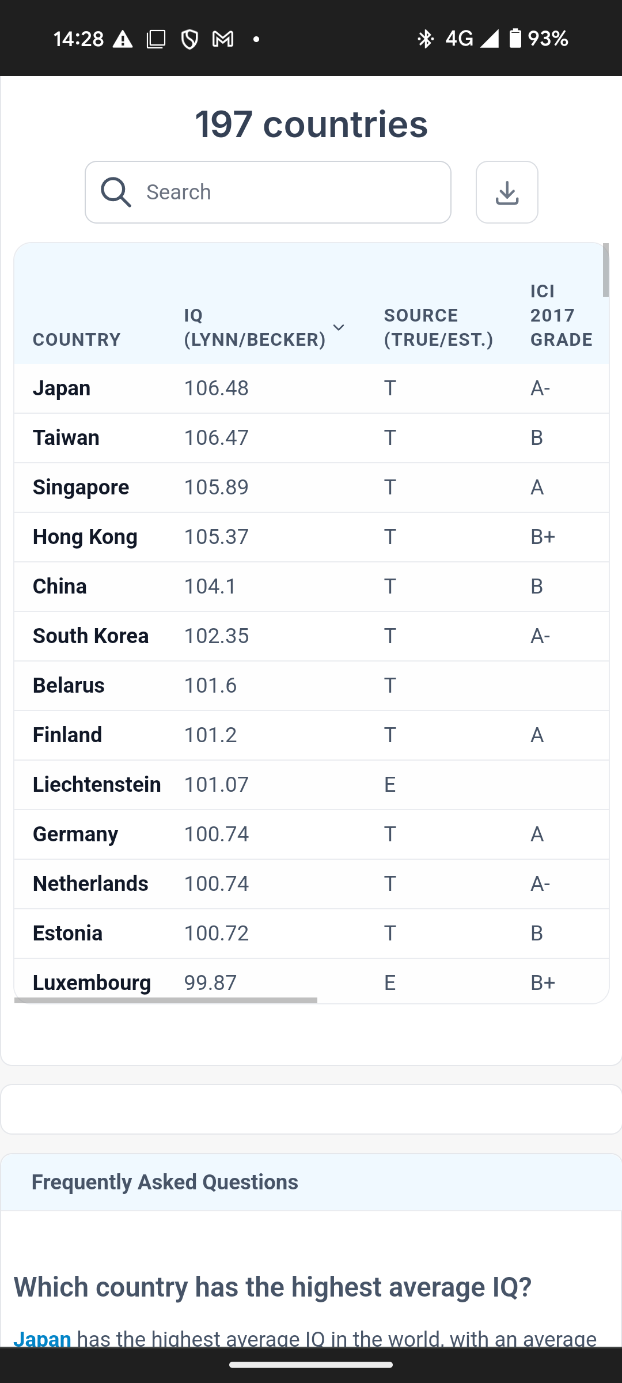
Task: Click the magnifying glass search icon
Action: [x=116, y=192]
